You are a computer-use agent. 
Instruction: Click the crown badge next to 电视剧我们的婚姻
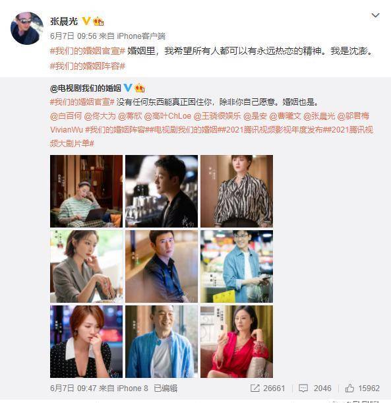pyautogui.click(x=140, y=88)
